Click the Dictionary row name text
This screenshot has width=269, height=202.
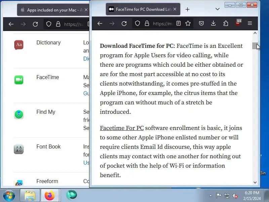point(48,43)
